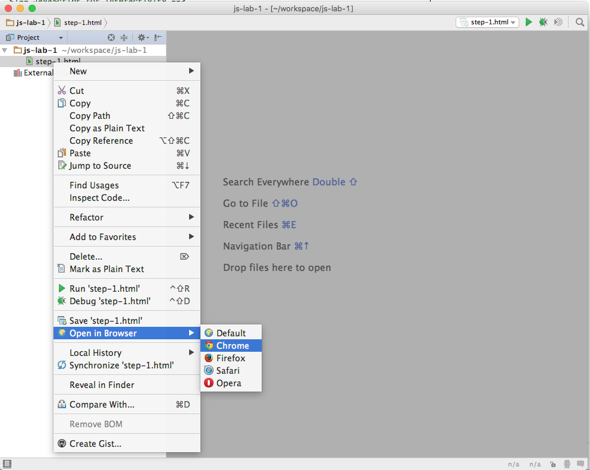590x470 pixels.
Task: Open the run configuration dropdown for step-1.html
Action: (513, 21)
